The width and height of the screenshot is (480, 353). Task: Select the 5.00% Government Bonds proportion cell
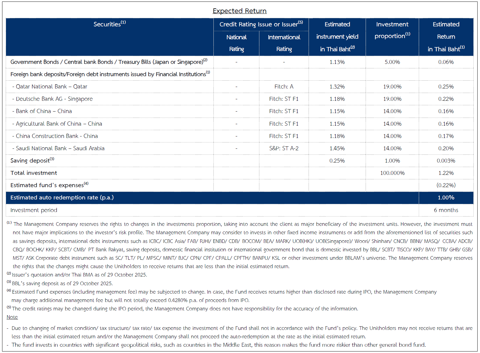click(392, 62)
